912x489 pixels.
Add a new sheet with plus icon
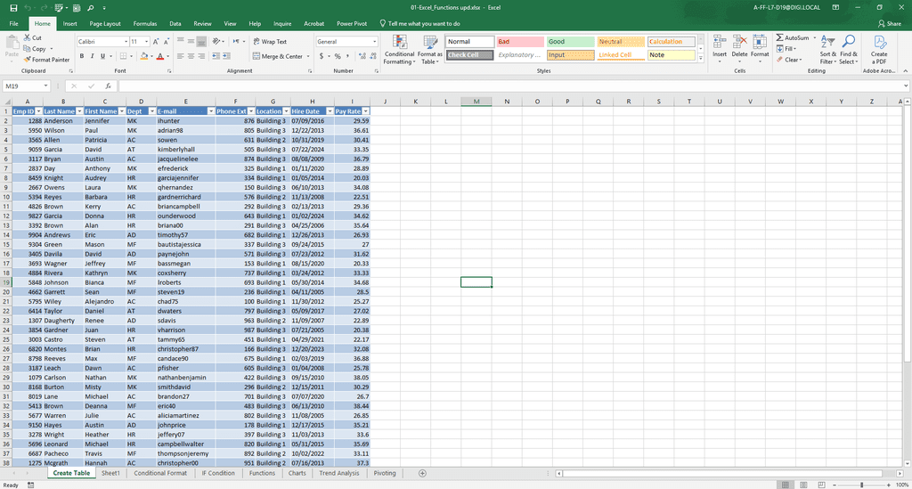(x=422, y=473)
